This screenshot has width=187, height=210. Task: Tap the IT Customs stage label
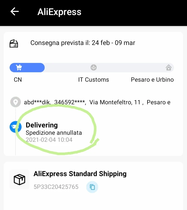(x=94, y=80)
